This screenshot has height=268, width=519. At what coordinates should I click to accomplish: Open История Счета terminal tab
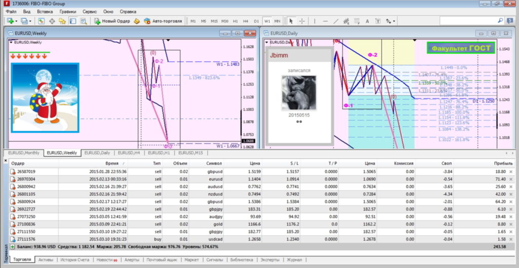(75, 260)
